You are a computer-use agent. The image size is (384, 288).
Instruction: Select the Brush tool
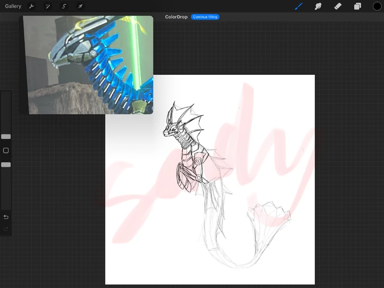click(x=299, y=7)
